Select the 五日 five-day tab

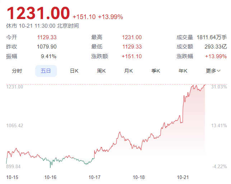[46, 71]
